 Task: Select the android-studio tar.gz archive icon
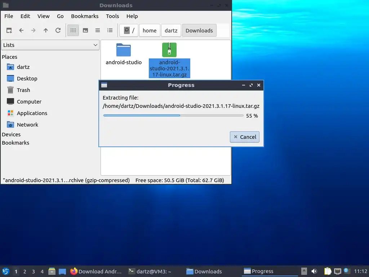(x=169, y=50)
